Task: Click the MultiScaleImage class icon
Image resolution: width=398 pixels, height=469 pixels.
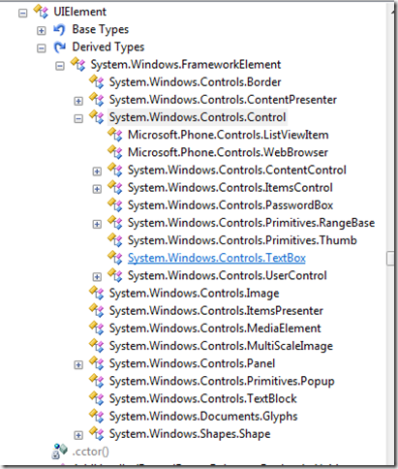Action: click(x=97, y=346)
